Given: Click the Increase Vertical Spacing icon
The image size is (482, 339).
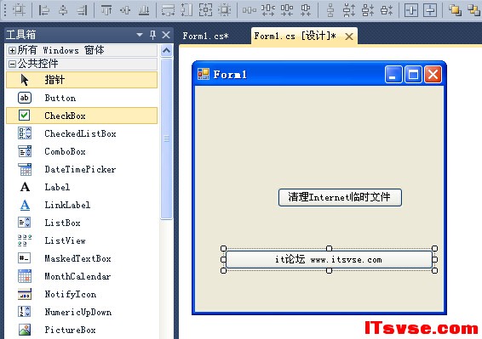Looking at the screenshot, I should click(349, 10).
